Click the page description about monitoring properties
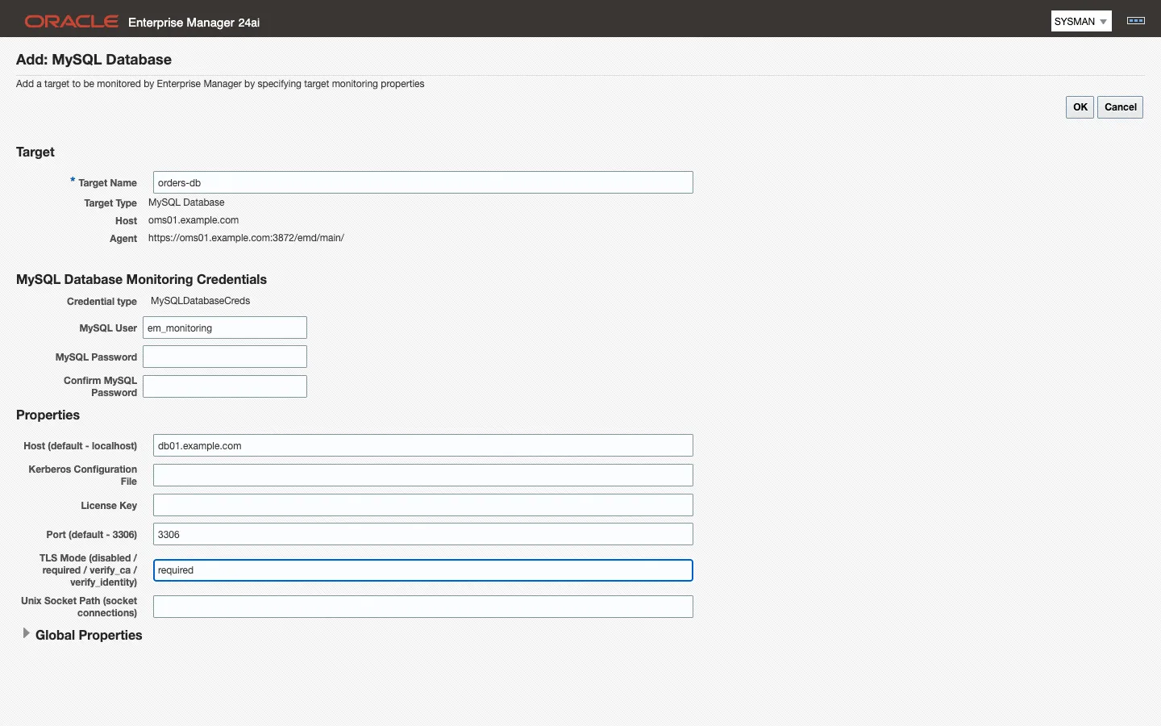Image resolution: width=1161 pixels, height=726 pixels. [x=220, y=84]
